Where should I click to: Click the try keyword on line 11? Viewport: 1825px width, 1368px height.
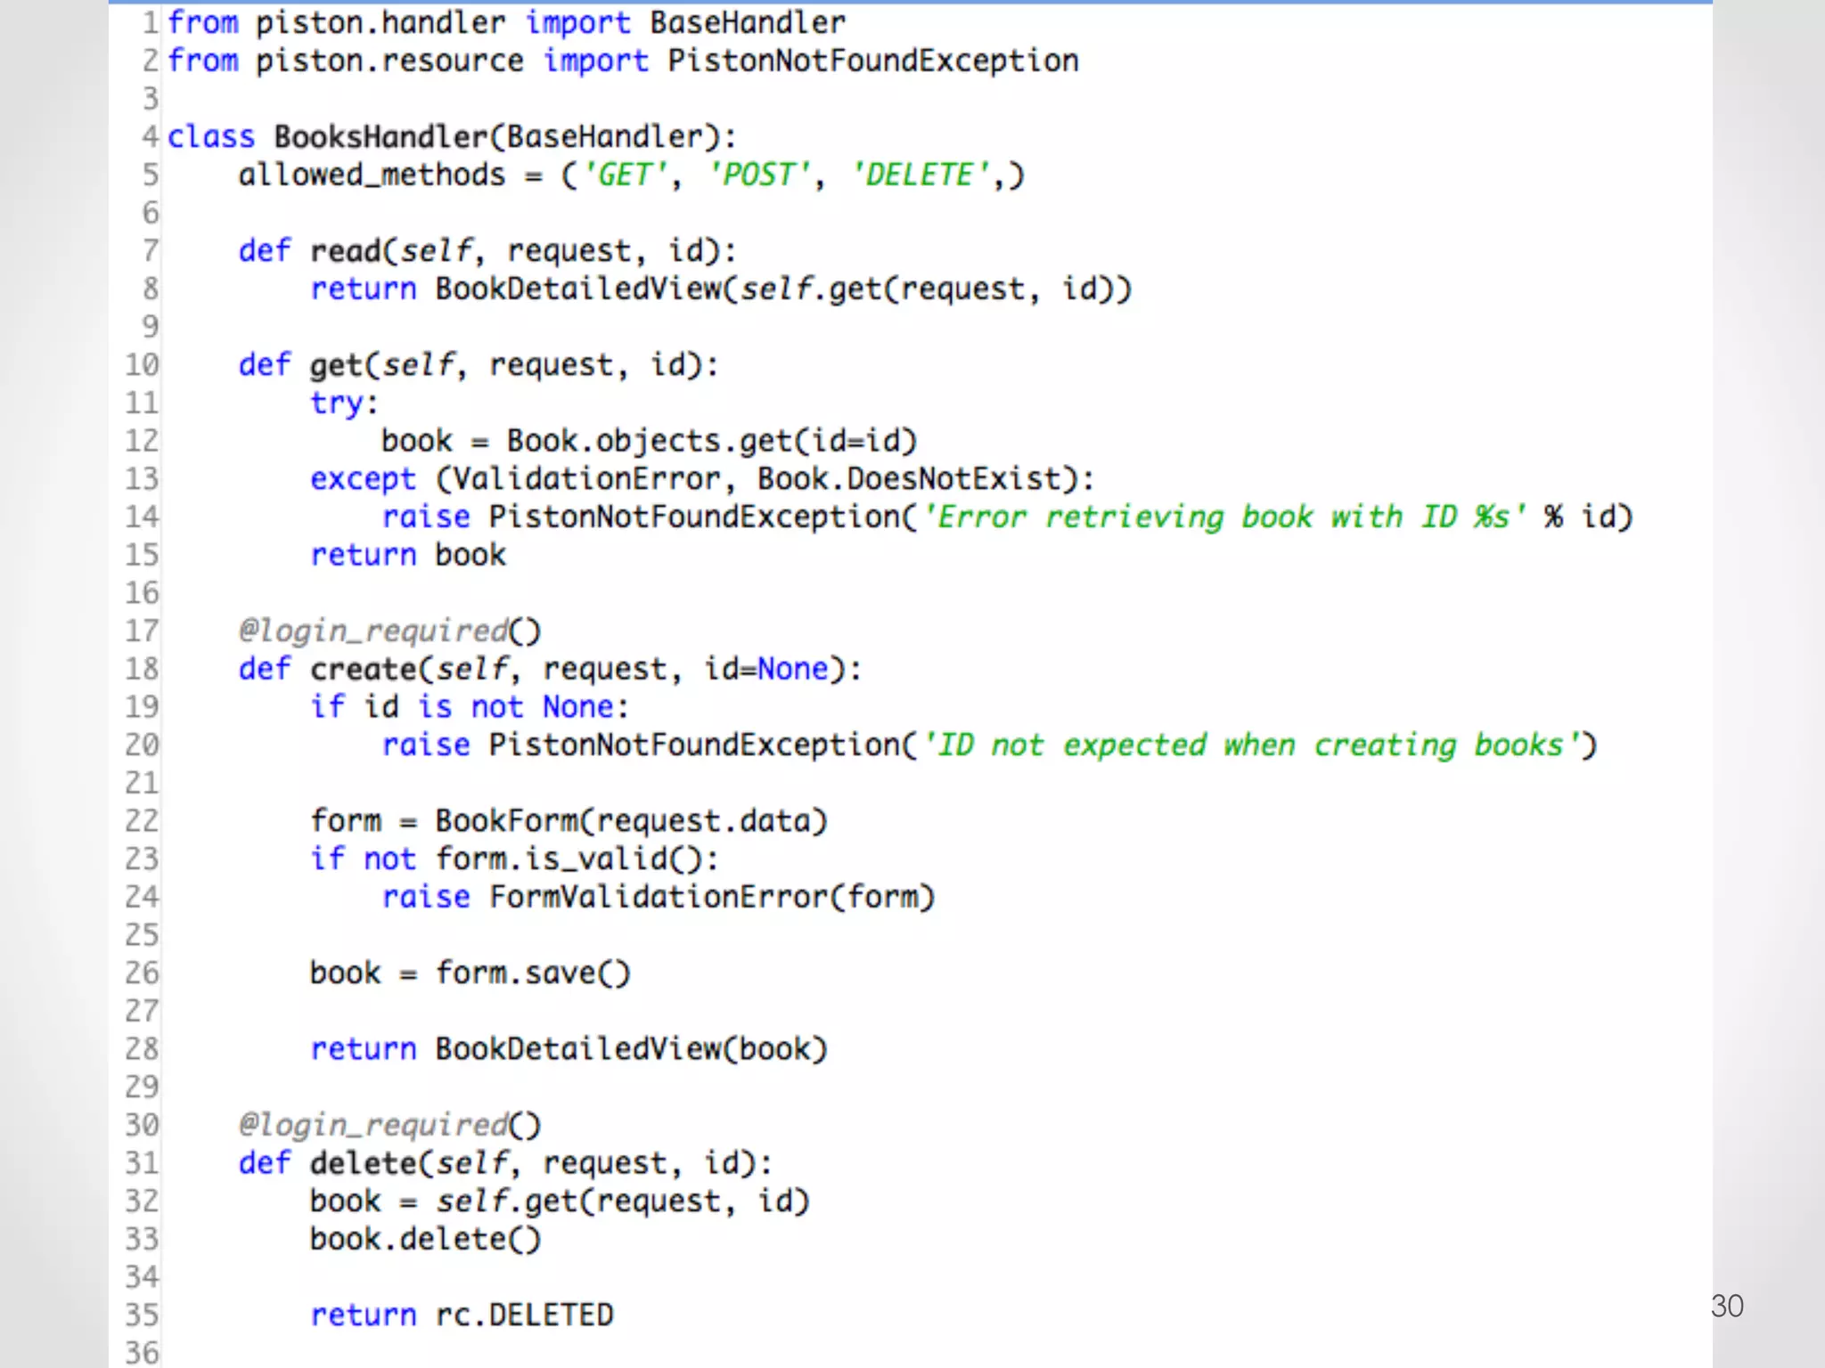(337, 403)
